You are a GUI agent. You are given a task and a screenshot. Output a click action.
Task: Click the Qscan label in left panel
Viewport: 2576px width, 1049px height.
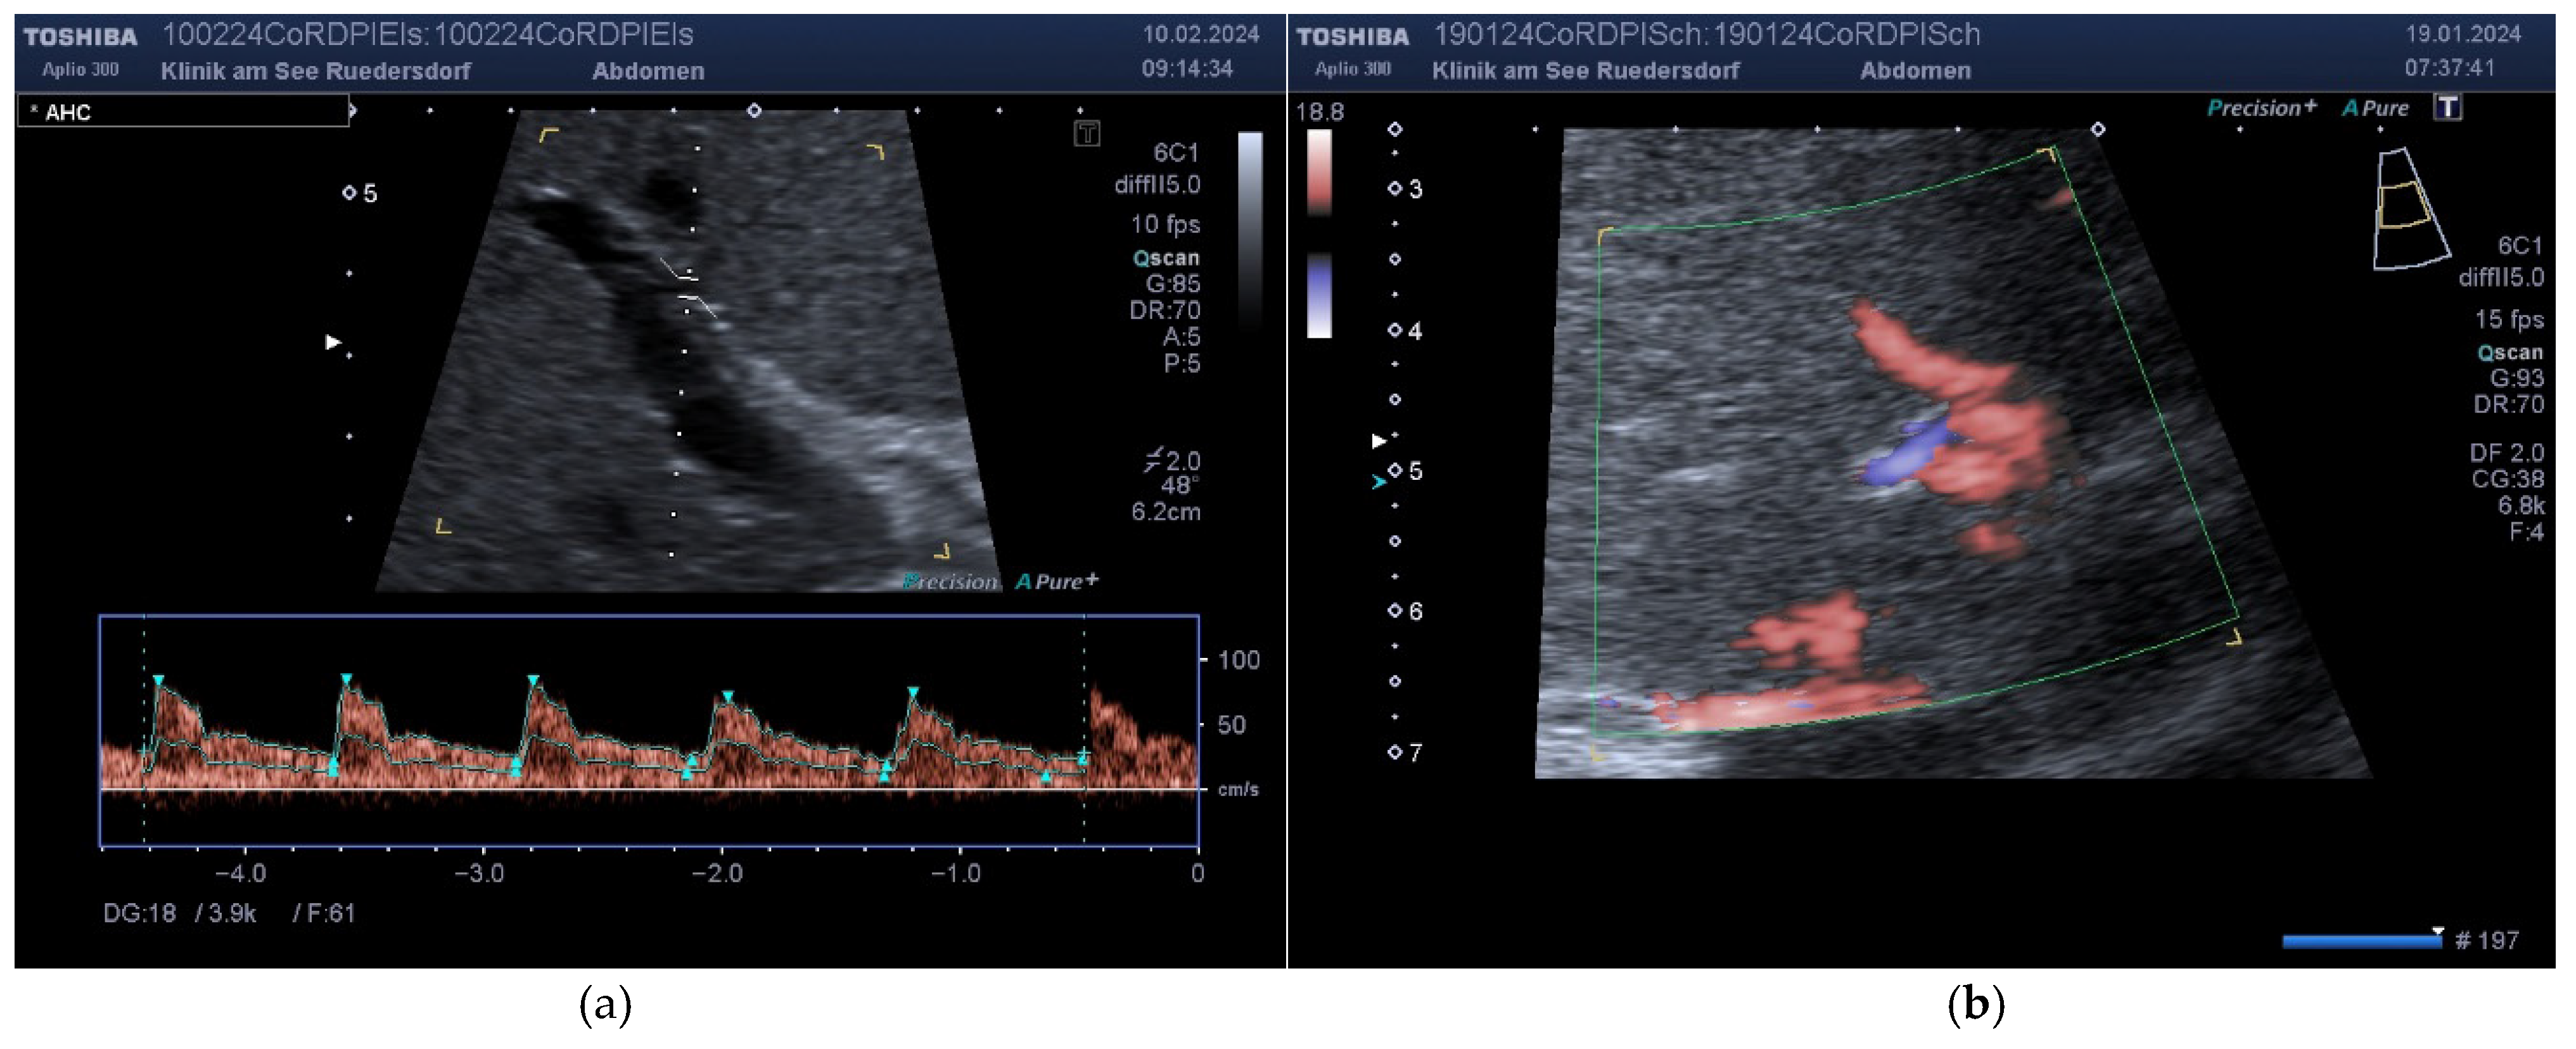tap(1166, 258)
